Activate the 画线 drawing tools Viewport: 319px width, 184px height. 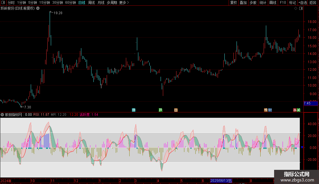pos(273,3)
